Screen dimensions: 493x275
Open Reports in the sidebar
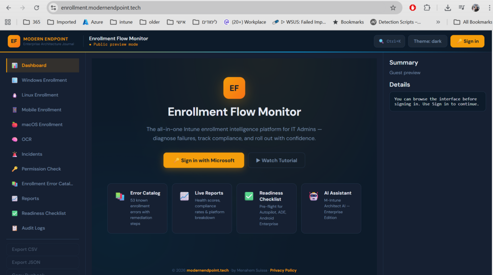coord(43,199)
